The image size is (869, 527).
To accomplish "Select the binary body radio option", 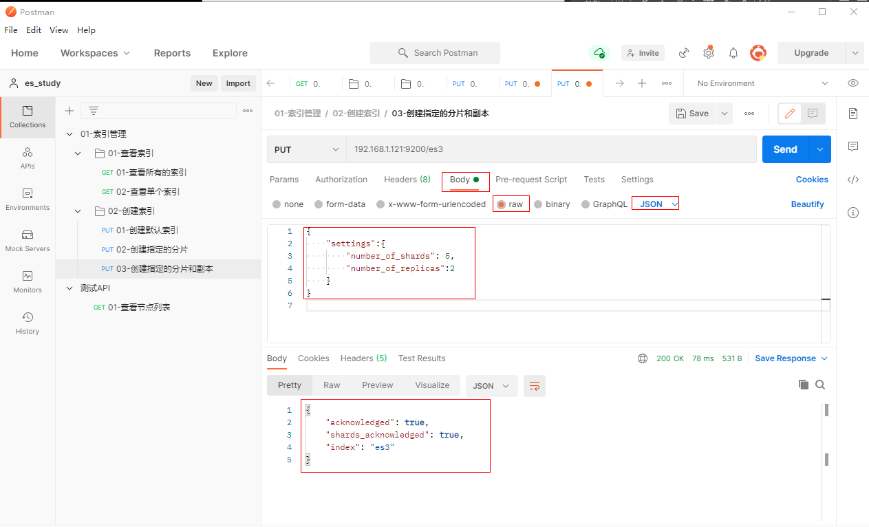I will coord(539,204).
